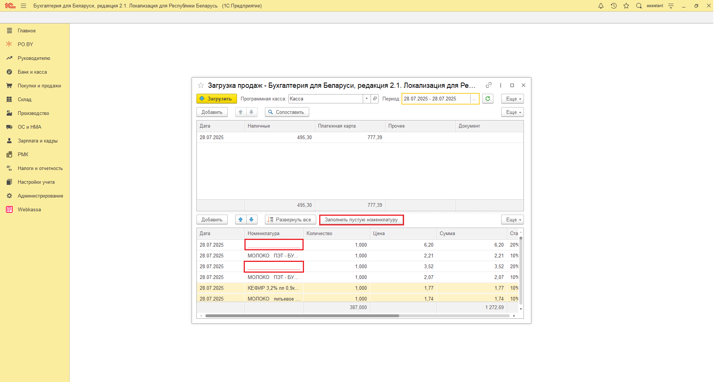Open the Касса item with the open-form icon
714x382 pixels.
(x=375, y=99)
